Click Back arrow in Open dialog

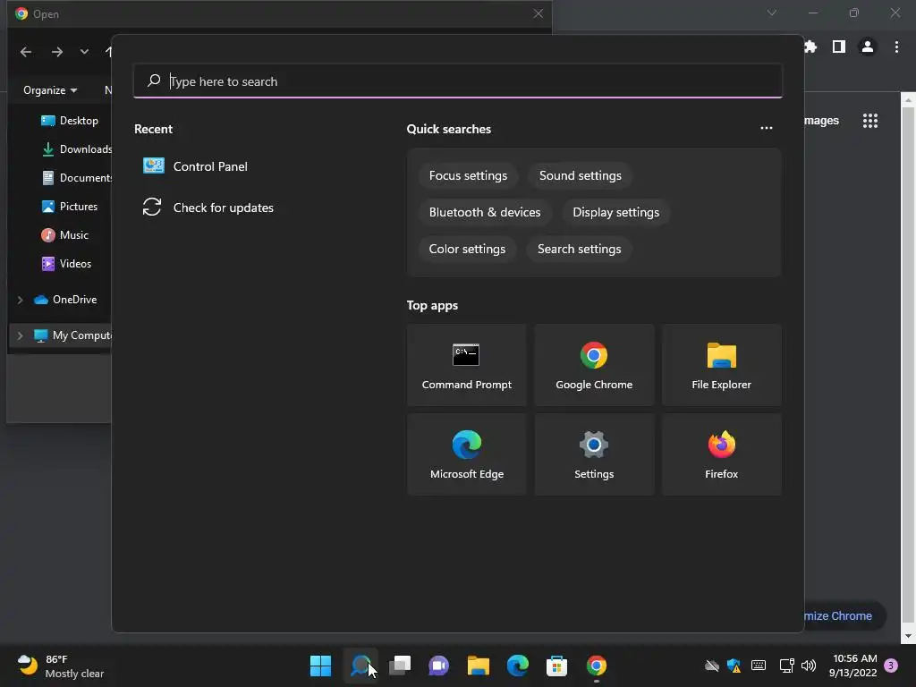(x=26, y=52)
